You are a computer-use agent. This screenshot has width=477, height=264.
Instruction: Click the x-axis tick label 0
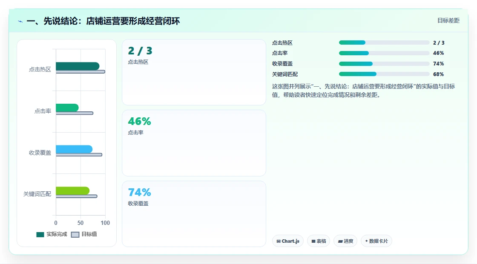(56, 223)
